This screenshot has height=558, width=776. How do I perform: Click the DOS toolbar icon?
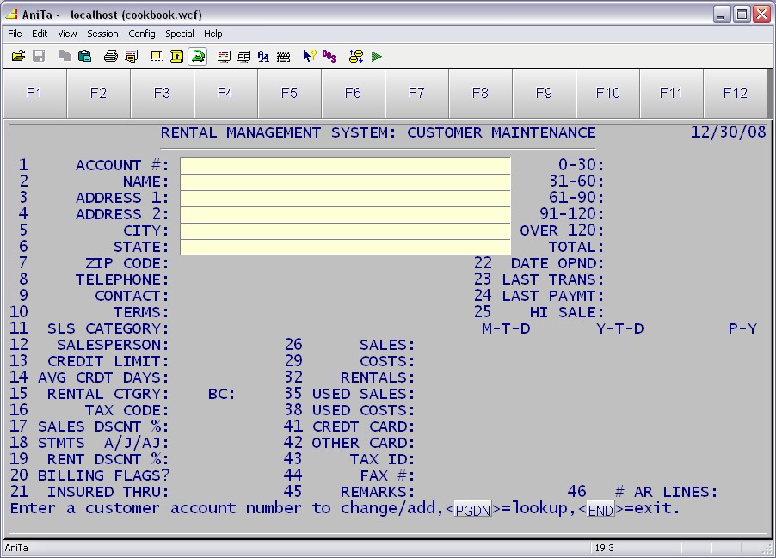point(329,57)
